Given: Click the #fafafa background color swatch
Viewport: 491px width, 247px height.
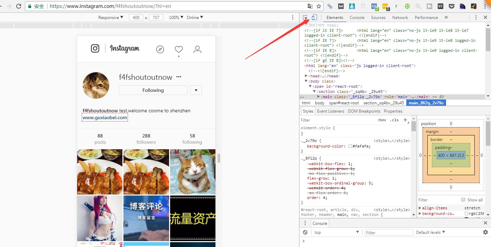Looking at the screenshot, I should (350, 146).
